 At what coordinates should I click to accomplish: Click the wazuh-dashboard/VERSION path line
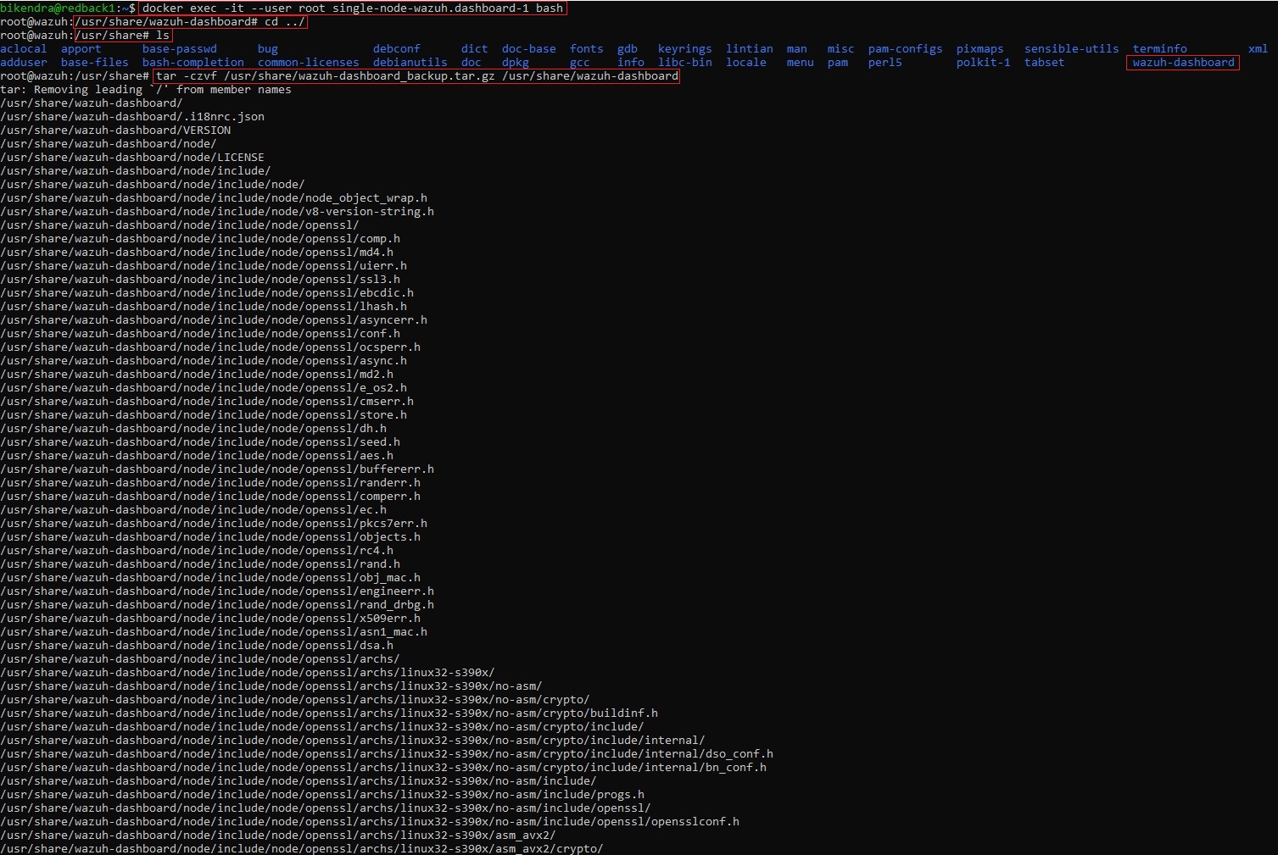click(x=115, y=130)
